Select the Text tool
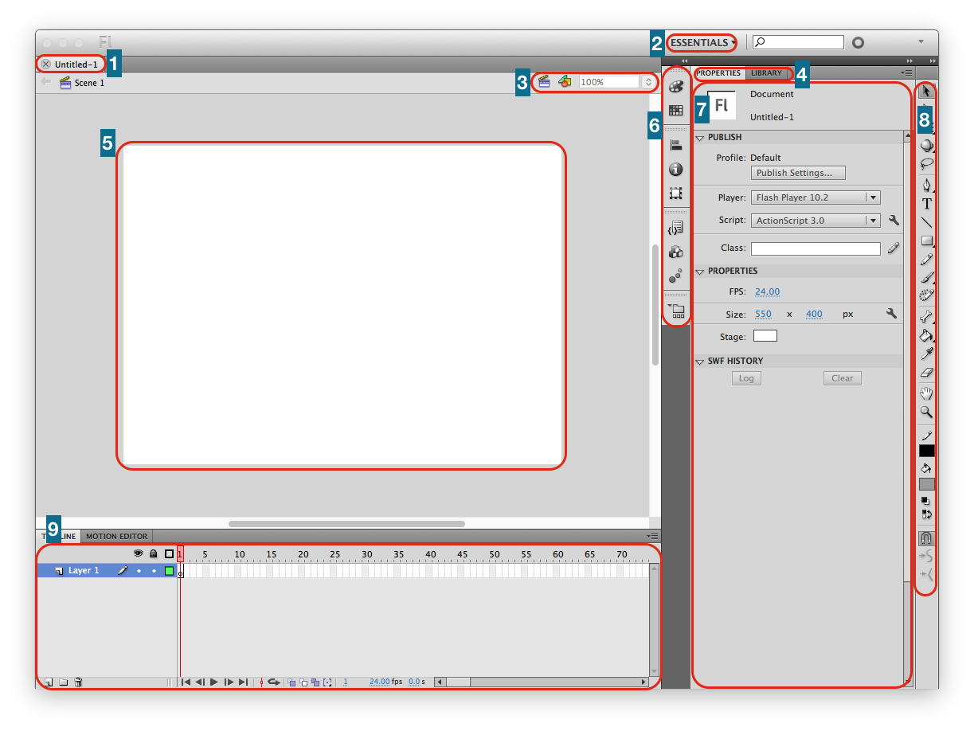 926,203
